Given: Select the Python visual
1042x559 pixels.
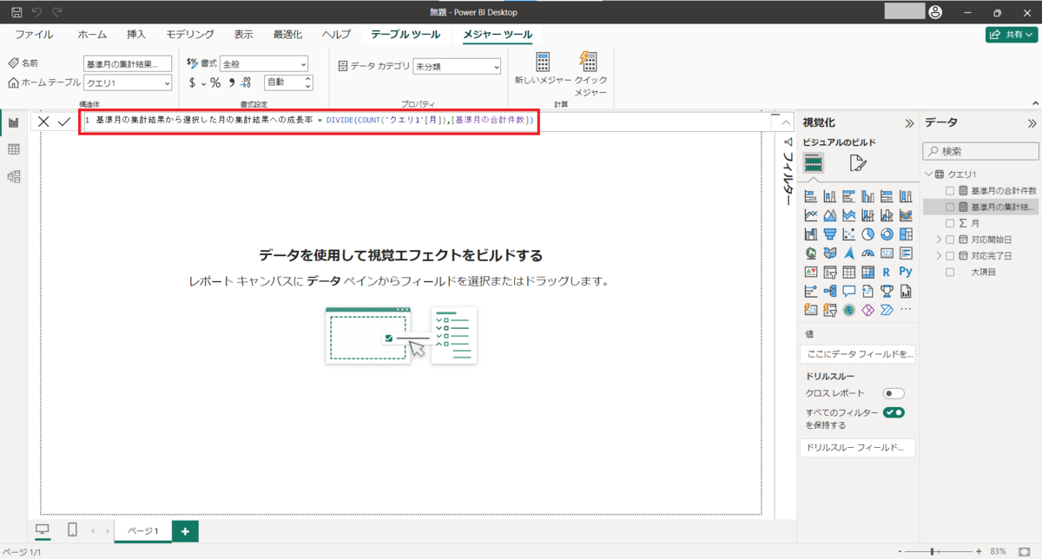Looking at the screenshot, I should coord(906,273).
